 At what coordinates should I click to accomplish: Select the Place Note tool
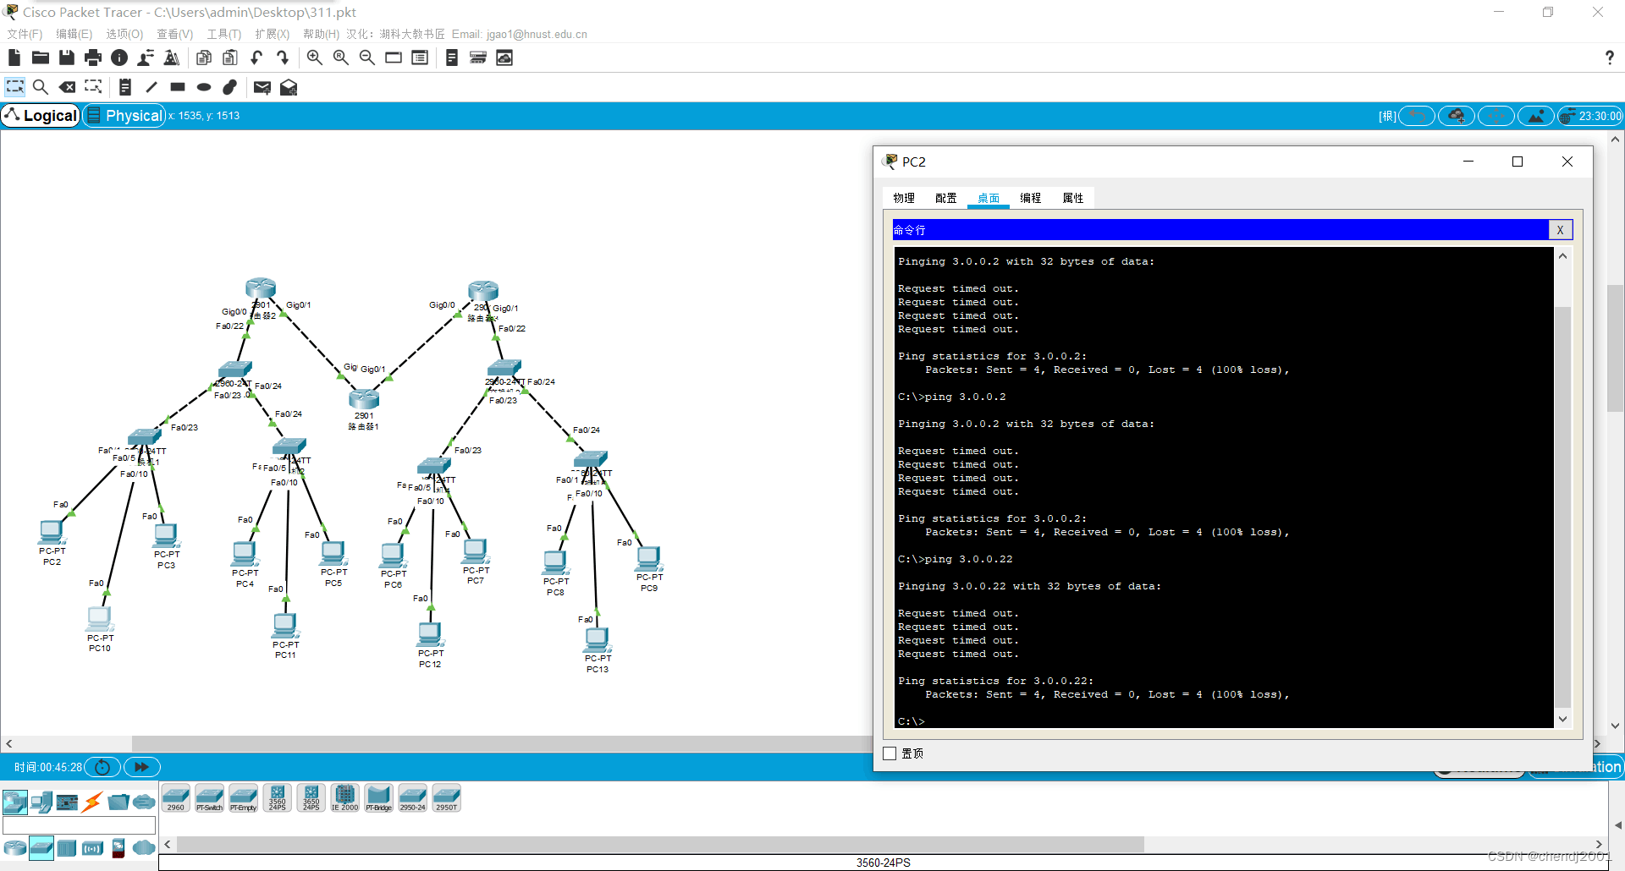click(124, 87)
